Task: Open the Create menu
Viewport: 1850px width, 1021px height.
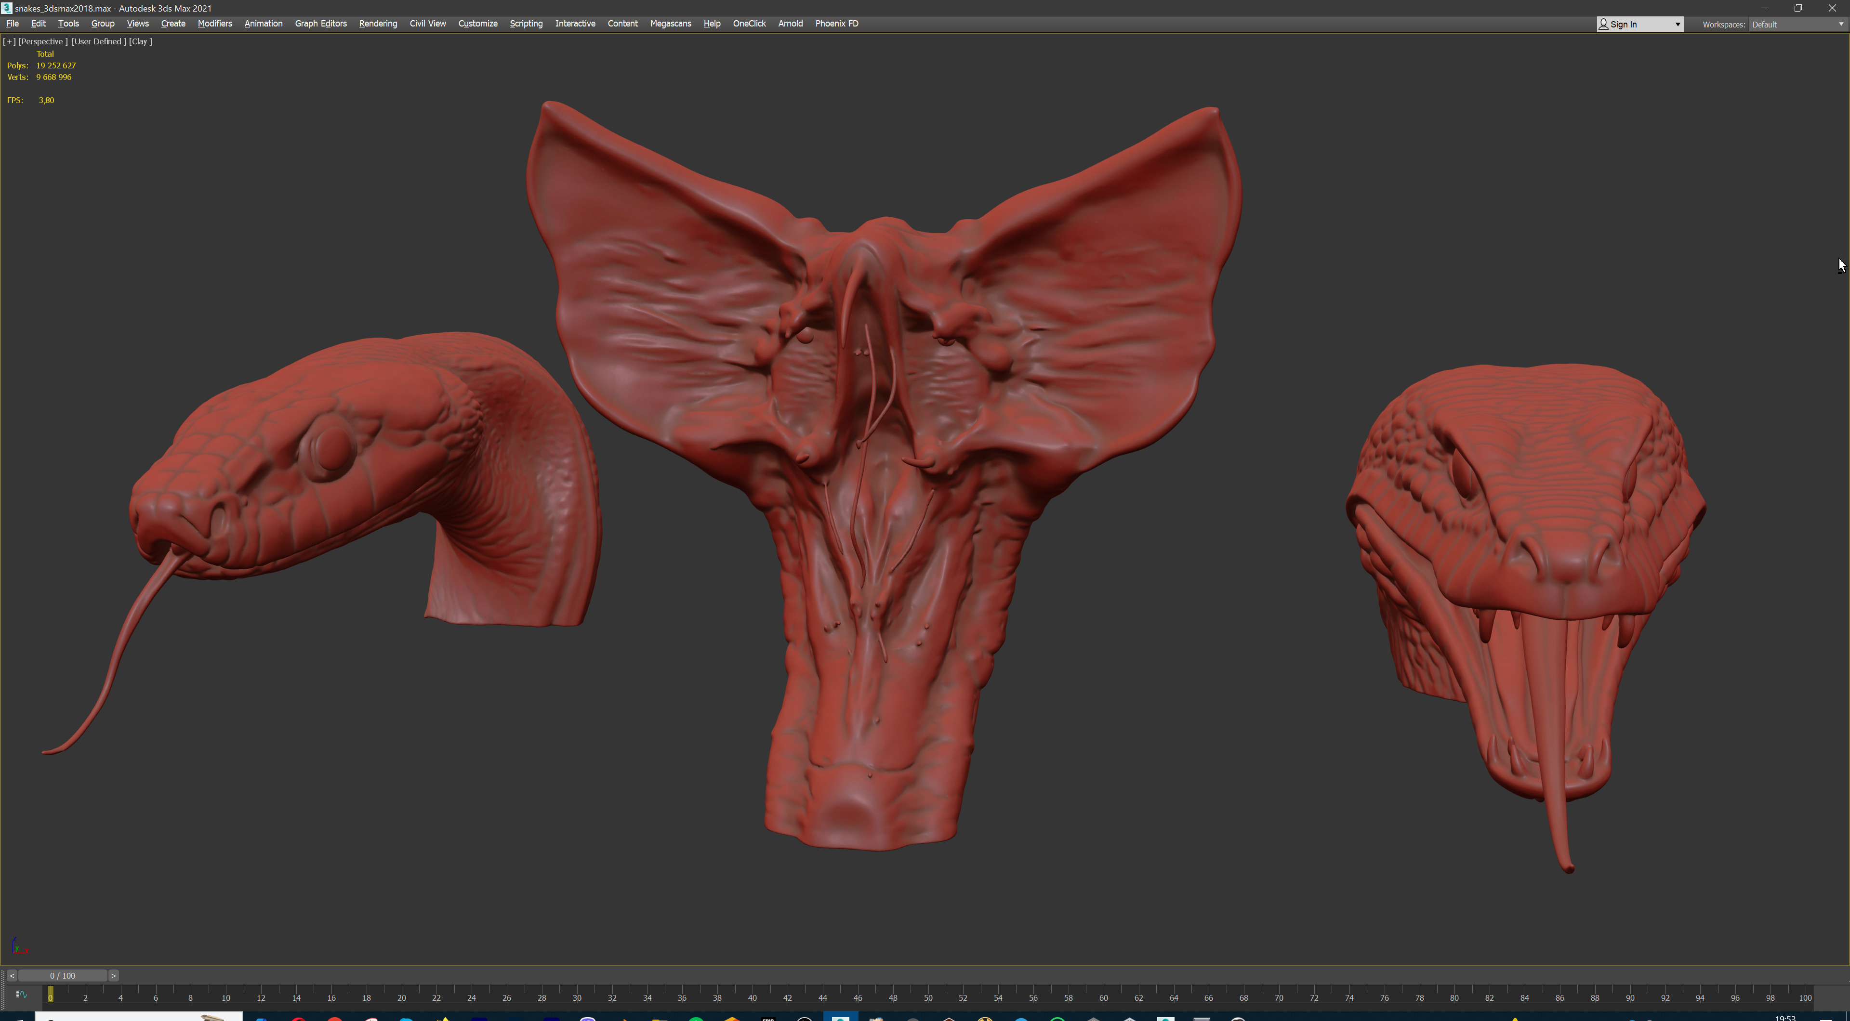Action: [x=173, y=24]
